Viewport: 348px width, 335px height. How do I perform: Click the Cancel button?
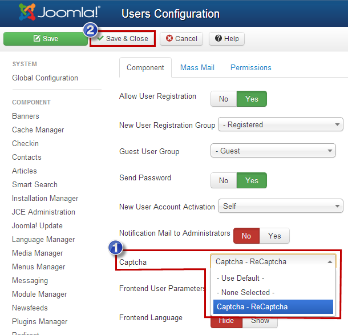pos(181,39)
